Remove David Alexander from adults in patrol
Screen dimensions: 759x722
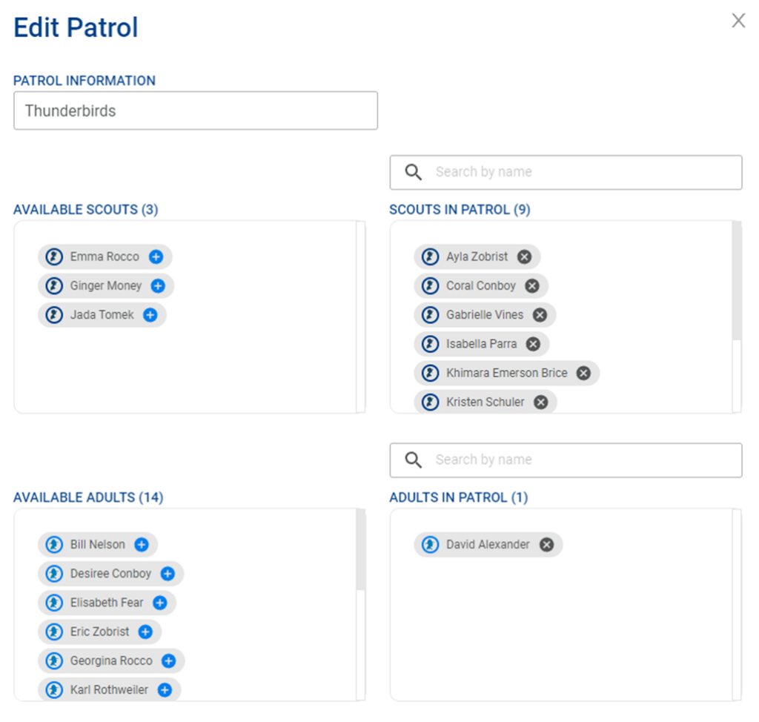(546, 545)
